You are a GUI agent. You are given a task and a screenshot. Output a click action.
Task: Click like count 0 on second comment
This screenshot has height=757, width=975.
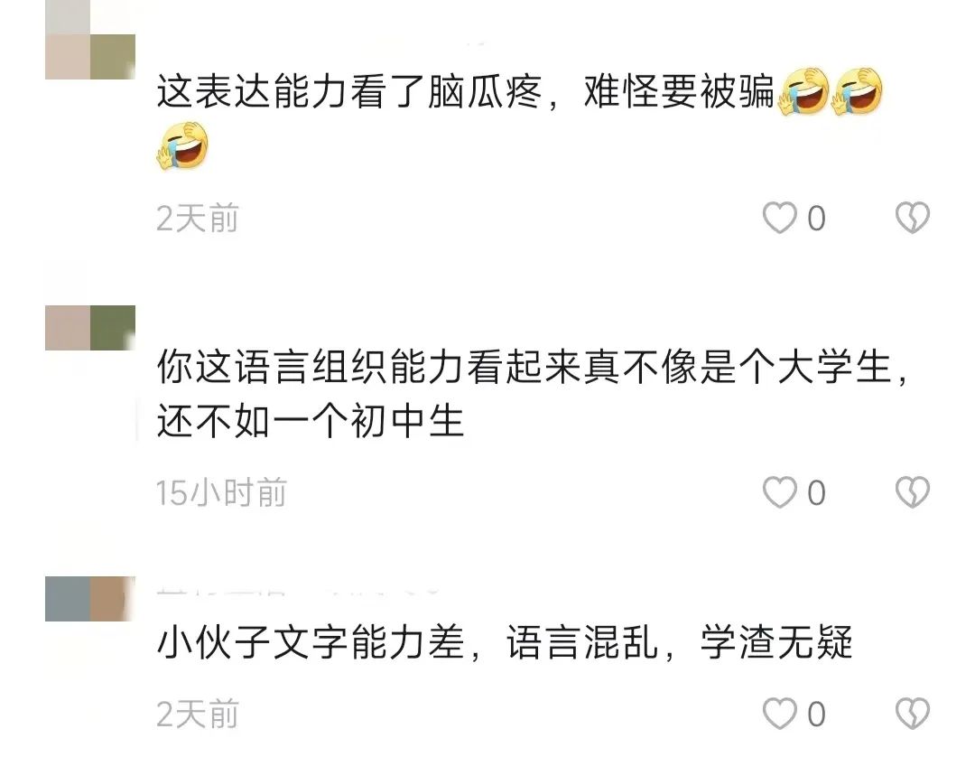(x=816, y=493)
